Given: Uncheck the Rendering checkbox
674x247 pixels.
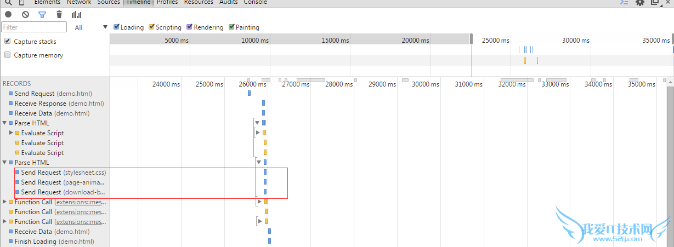Looking at the screenshot, I should (x=189, y=27).
